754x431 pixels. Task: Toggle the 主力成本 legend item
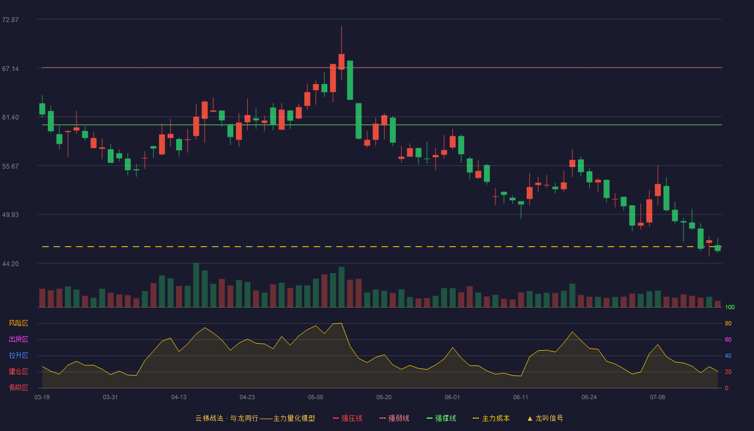click(491, 418)
